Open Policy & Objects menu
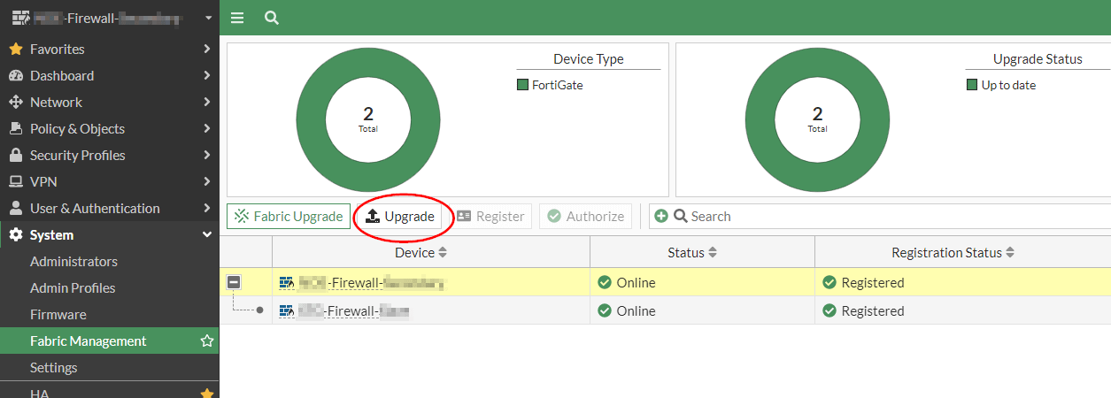Screen dimensions: 1111x398 [x=110, y=128]
